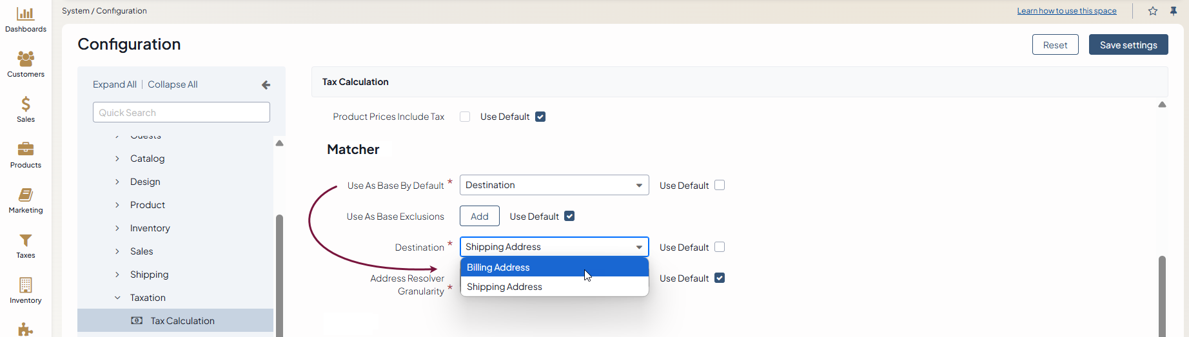Select Billing Address from dropdown list
The height and width of the screenshot is (337, 1189).
[x=554, y=267]
